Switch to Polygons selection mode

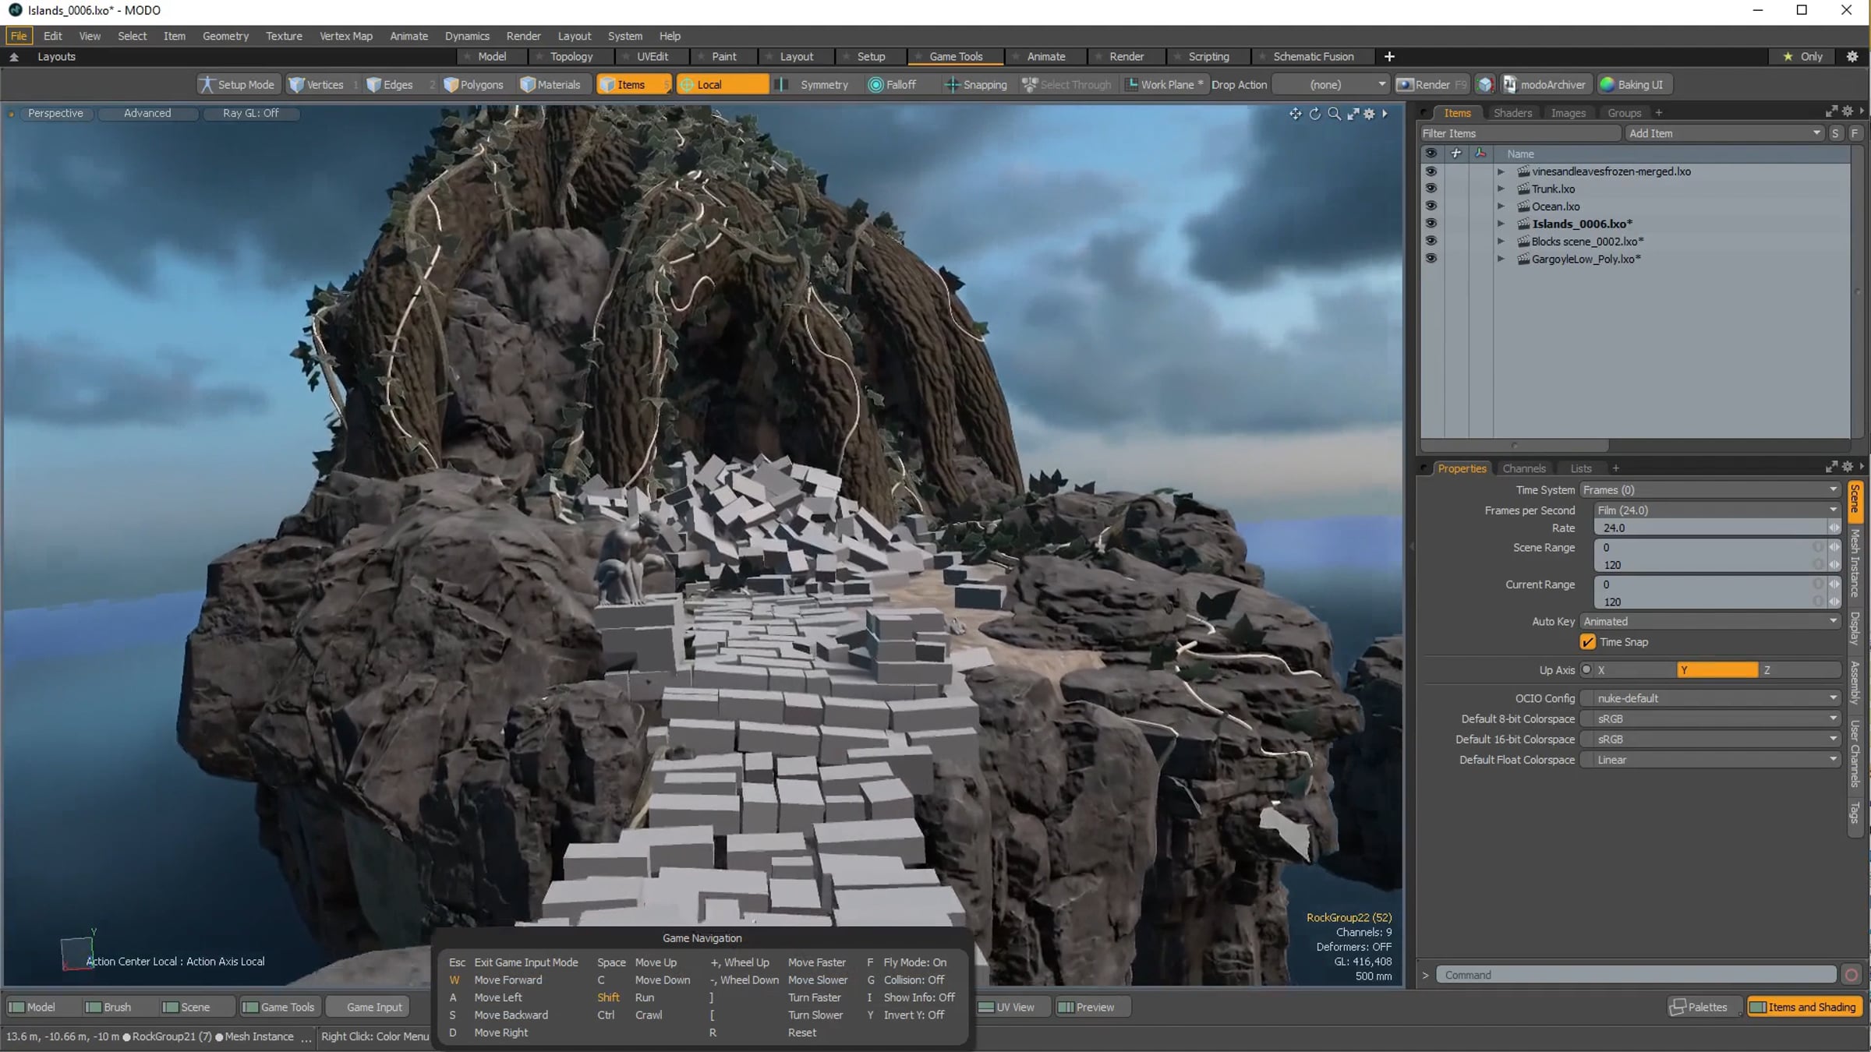click(474, 85)
